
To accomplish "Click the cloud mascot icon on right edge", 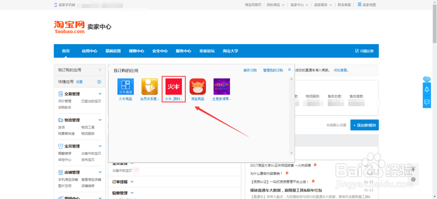I will point(427,79).
